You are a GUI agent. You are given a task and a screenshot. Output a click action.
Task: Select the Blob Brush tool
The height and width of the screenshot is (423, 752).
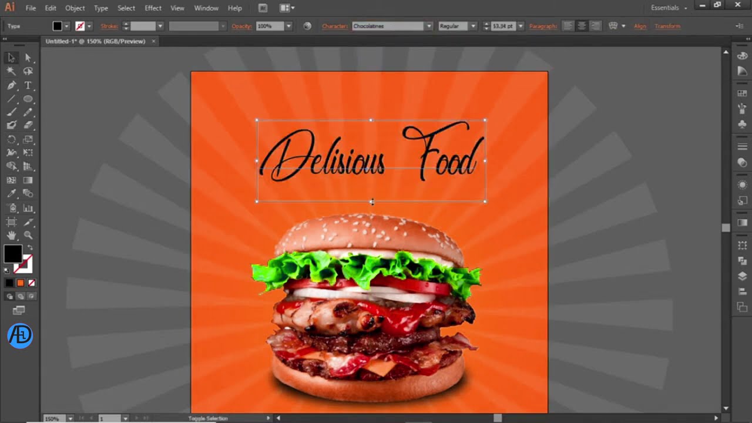tap(11, 125)
